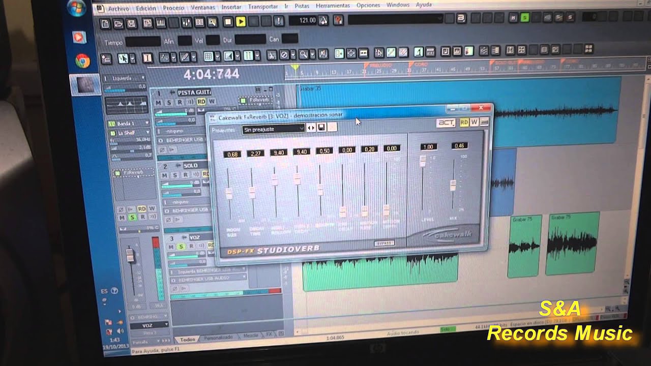Open the Lo Shelf filter type dropdown
This screenshot has width=651, height=366.
pyautogui.click(x=129, y=133)
